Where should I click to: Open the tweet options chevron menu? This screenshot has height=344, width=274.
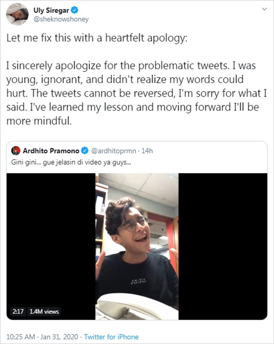[x=266, y=11]
